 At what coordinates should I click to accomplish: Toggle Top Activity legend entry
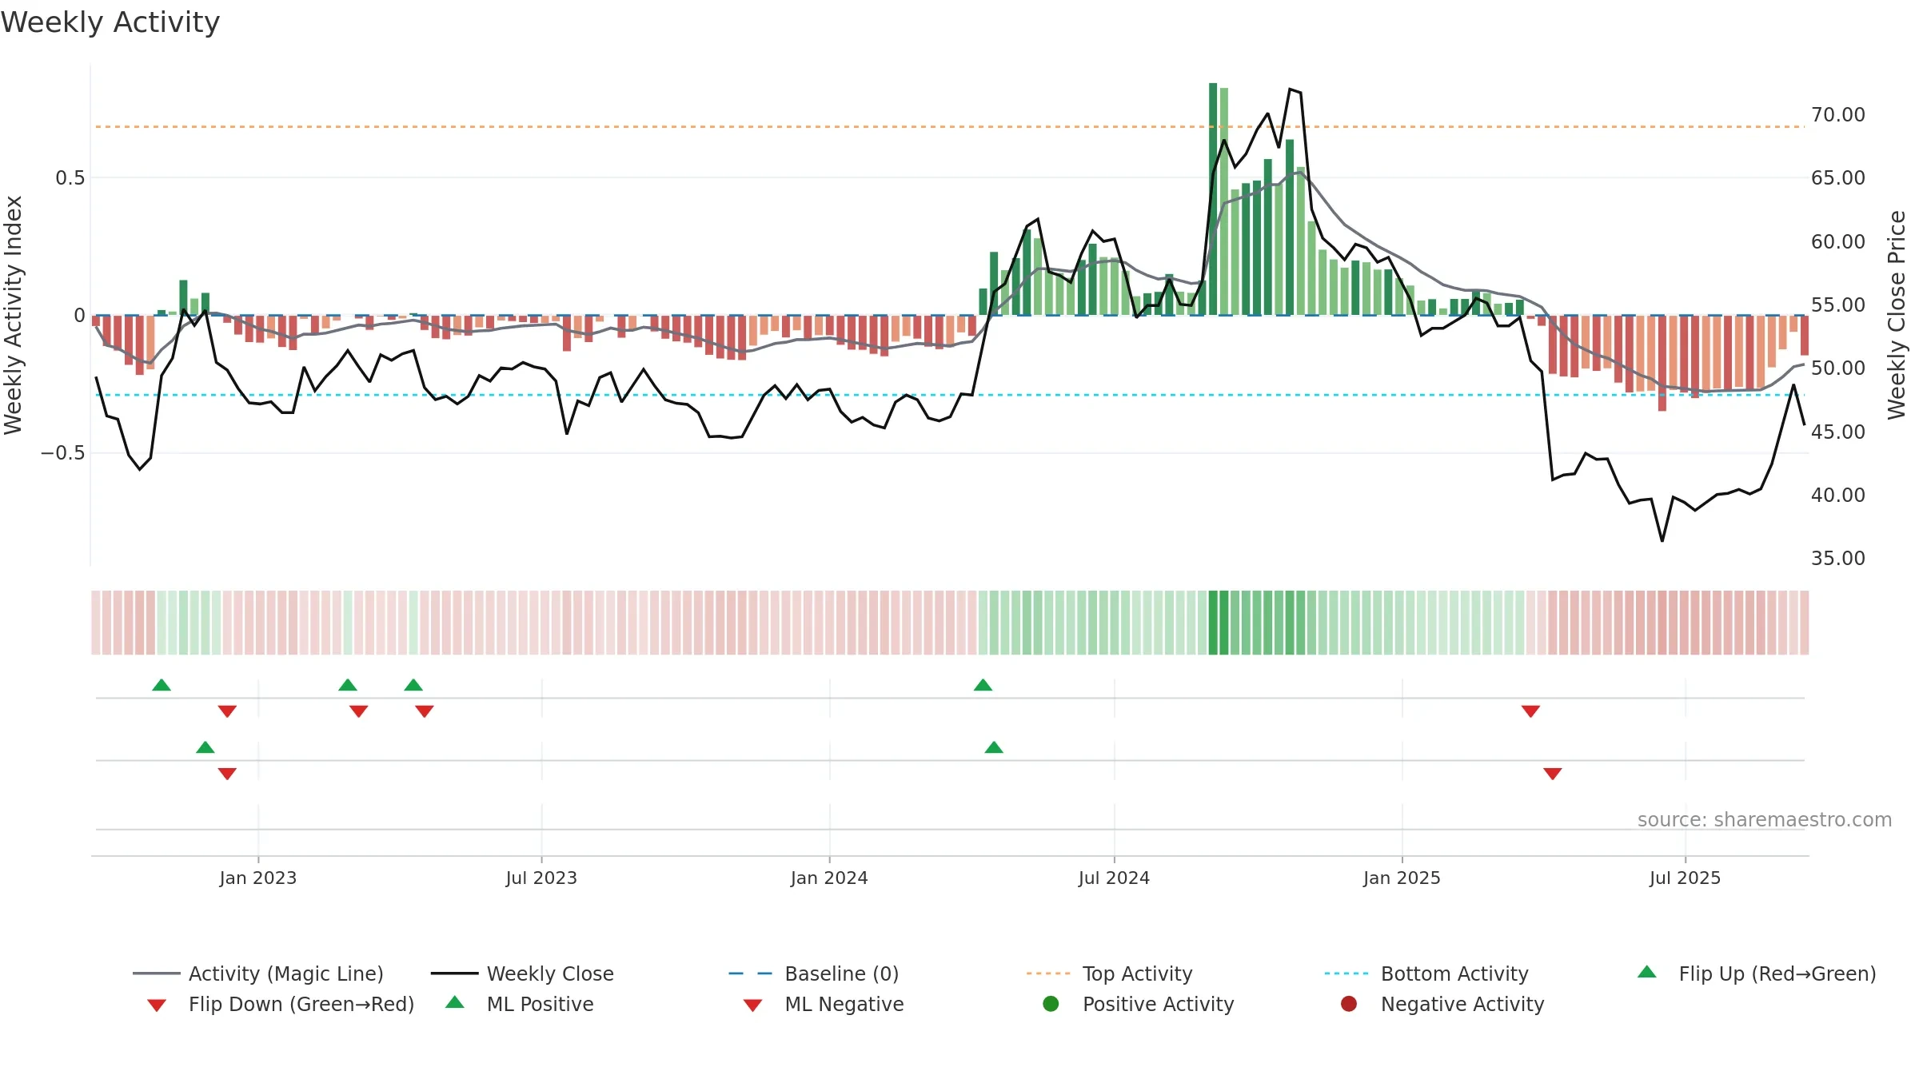click(x=1110, y=973)
